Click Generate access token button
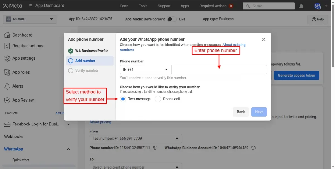Viewport: 335px width, 169px height. point(296,75)
